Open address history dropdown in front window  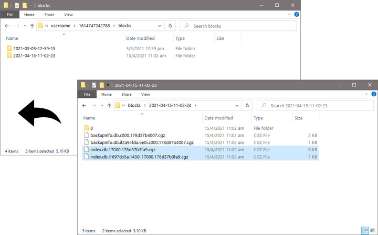click(237, 105)
